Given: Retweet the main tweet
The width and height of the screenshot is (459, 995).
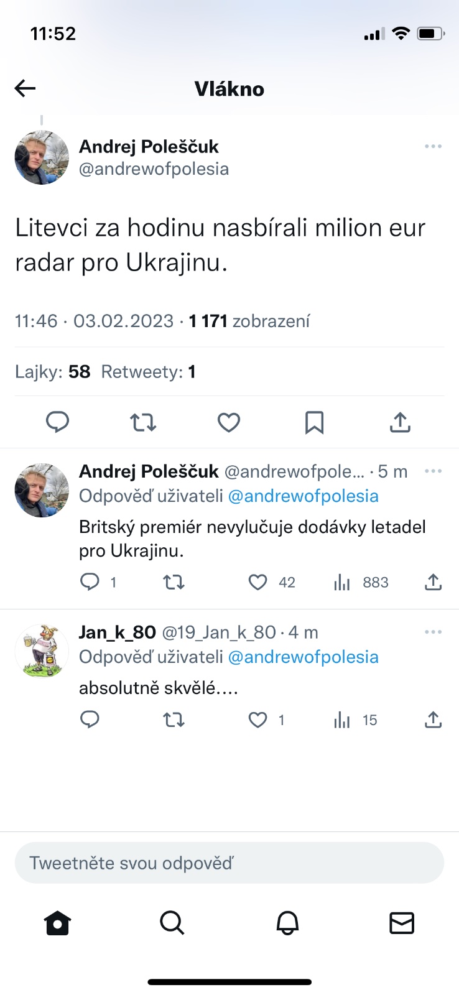Looking at the screenshot, I should pos(143,422).
